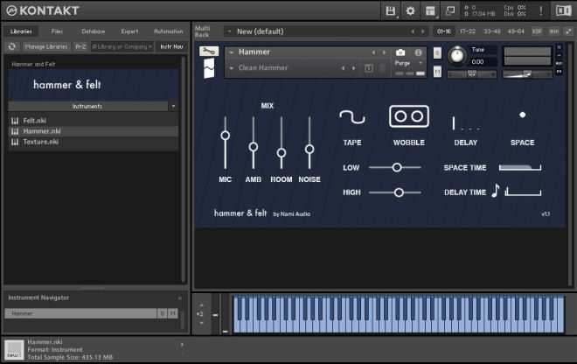The width and height of the screenshot is (577, 364).
Task: Select Felt.nki instrument
Action: pos(93,121)
